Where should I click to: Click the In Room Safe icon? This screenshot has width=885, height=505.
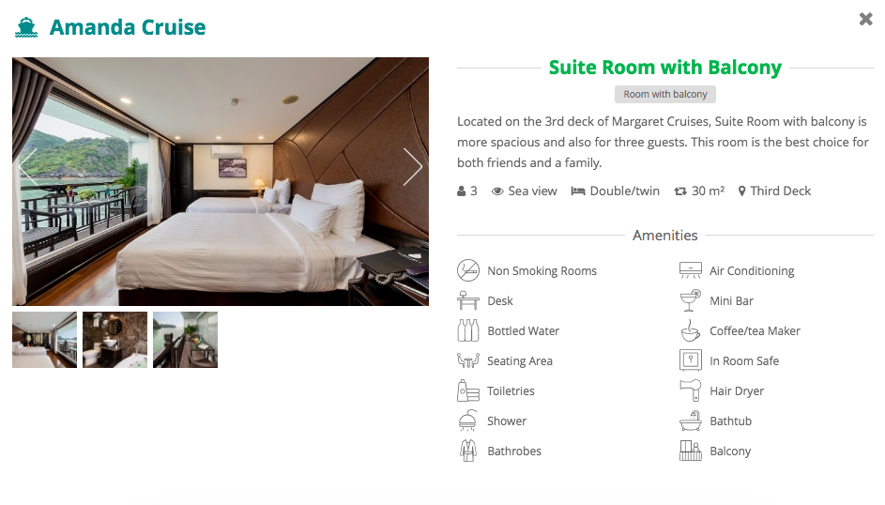point(691,360)
